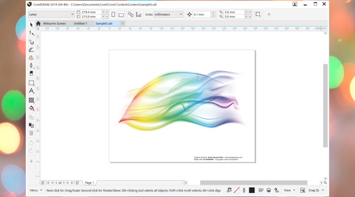Click the no-fill swatch in status bar

coord(237,190)
